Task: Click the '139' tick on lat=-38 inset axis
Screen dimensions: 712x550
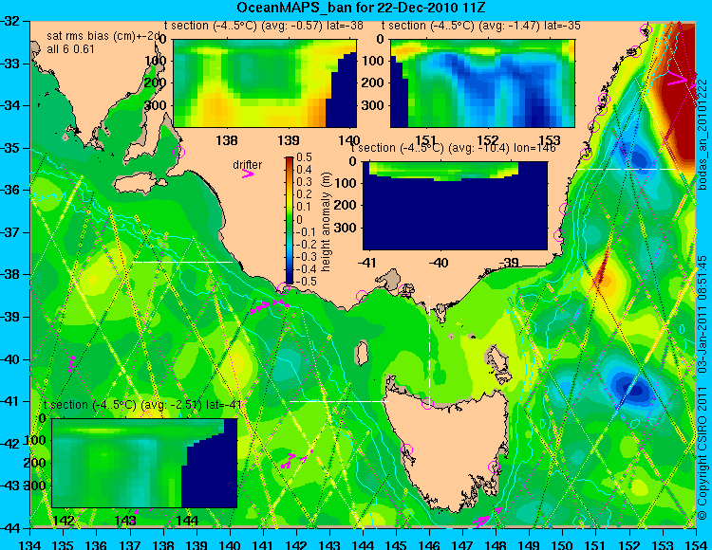Action: pyautogui.click(x=289, y=139)
